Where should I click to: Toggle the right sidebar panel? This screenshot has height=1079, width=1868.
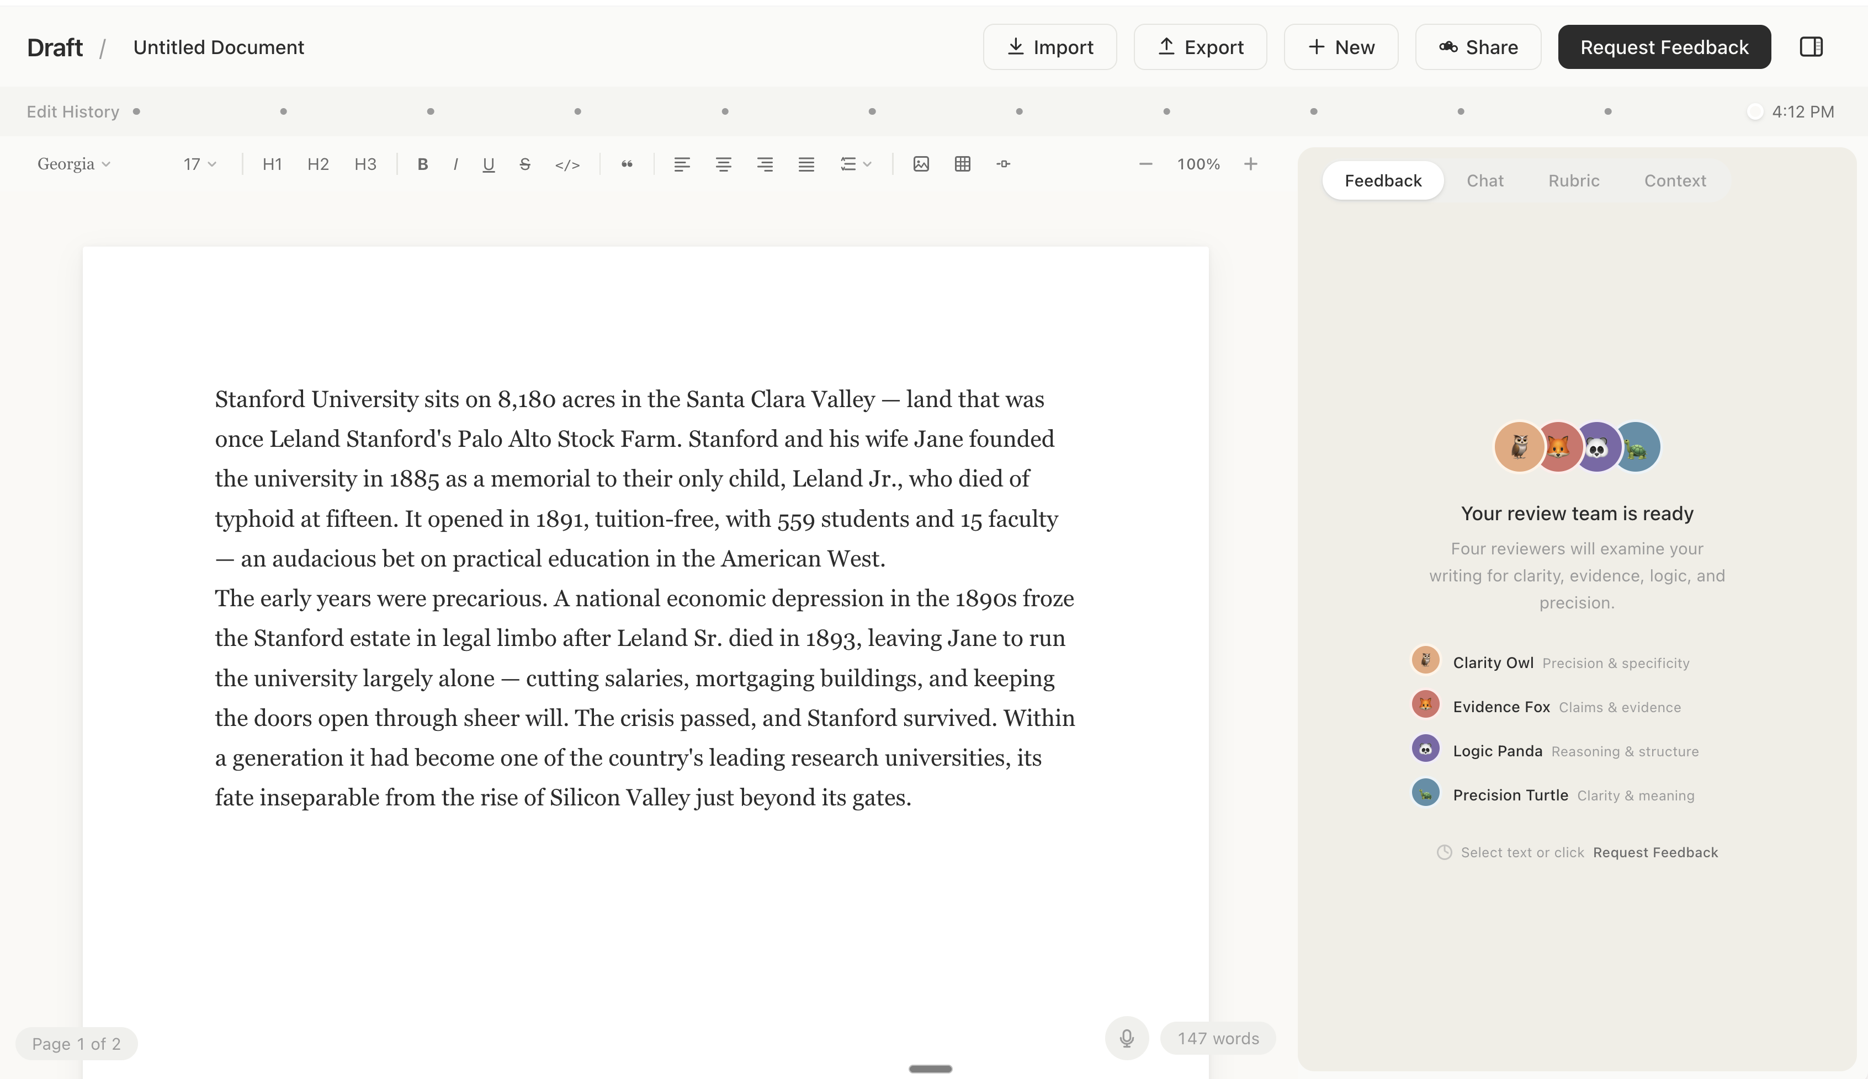pos(1811,47)
